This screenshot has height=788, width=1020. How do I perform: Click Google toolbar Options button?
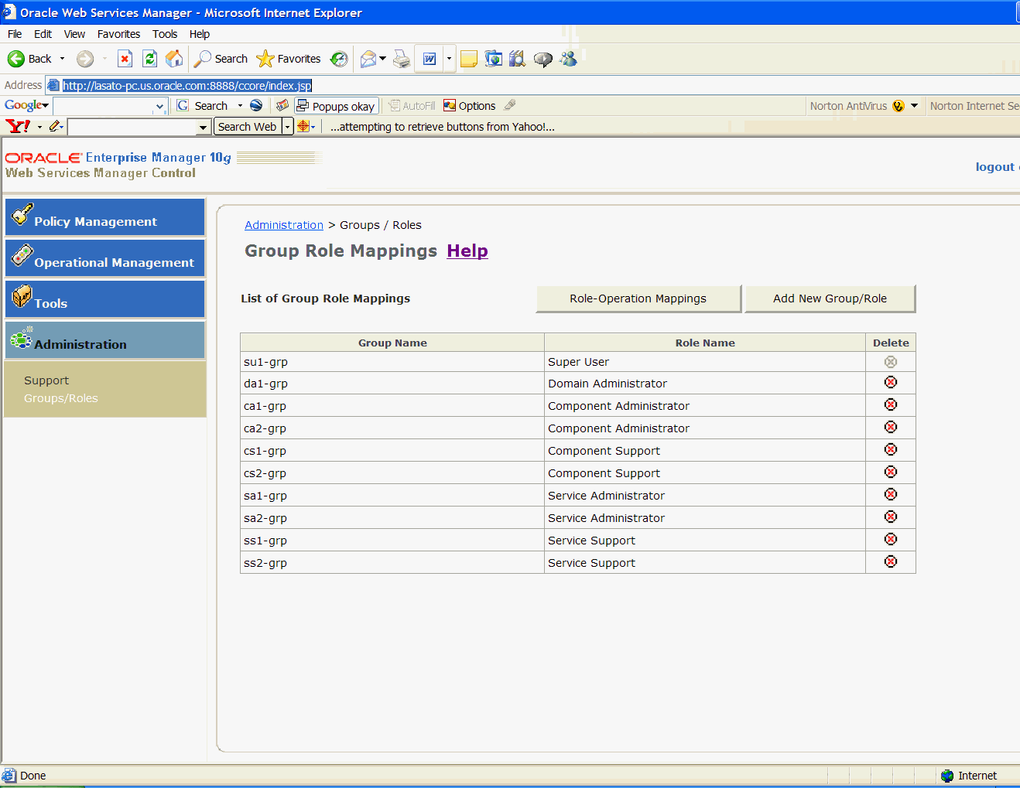[470, 106]
